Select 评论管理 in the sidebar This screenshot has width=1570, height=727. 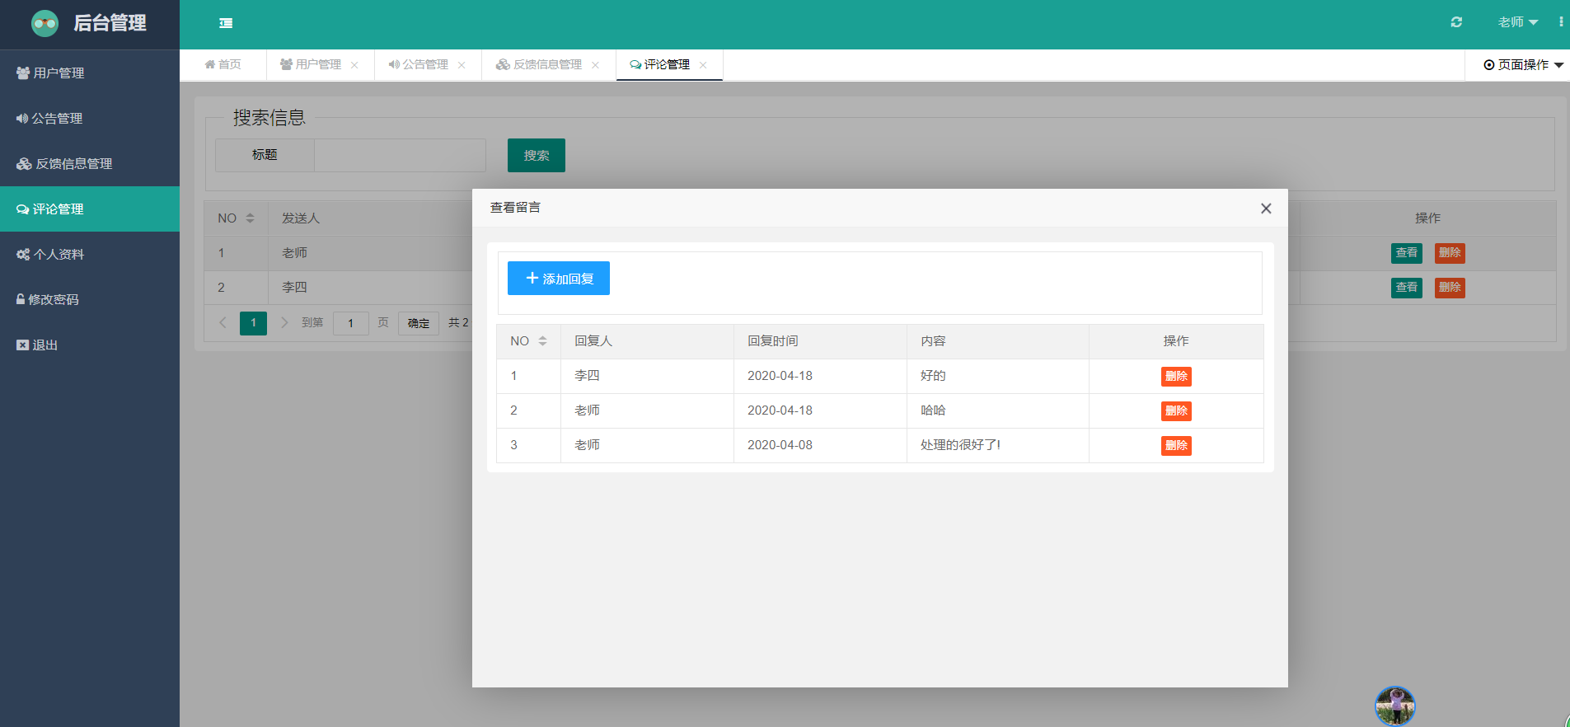(x=90, y=209)
